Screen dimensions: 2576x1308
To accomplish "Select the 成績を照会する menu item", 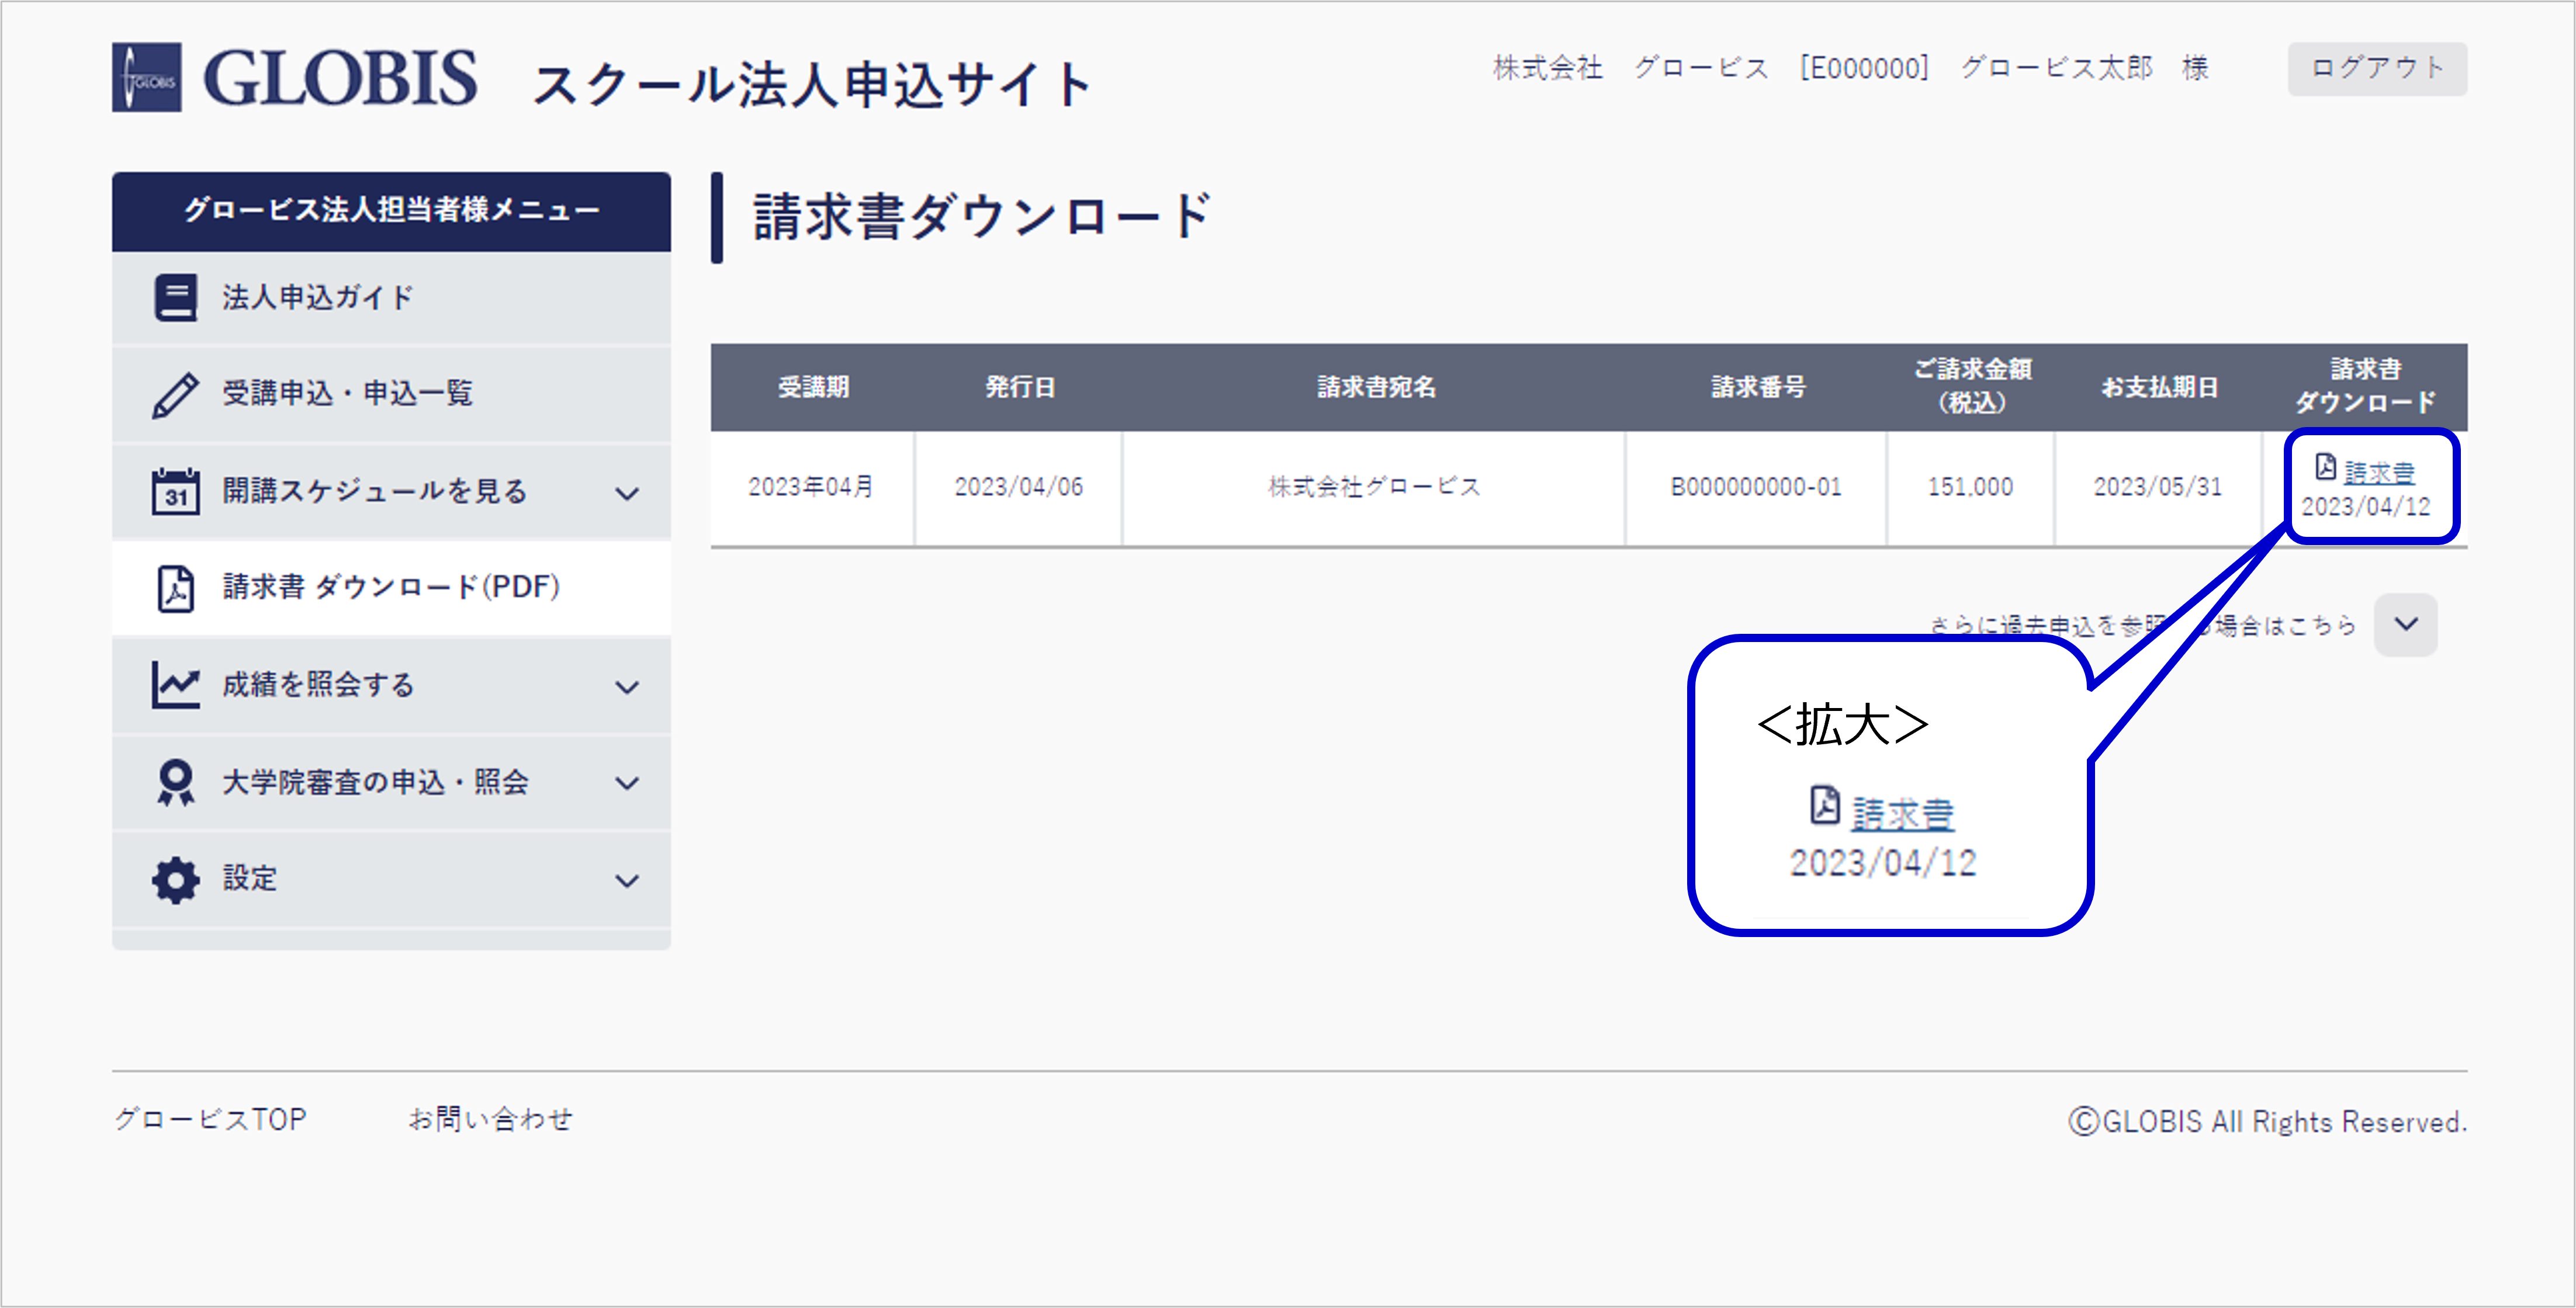I will [x=391, y=685].
